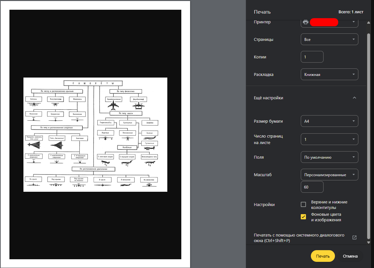
Task: Click the aircraft classification diagram in preview
Action: pyautogui.click(x=95, y=135)
